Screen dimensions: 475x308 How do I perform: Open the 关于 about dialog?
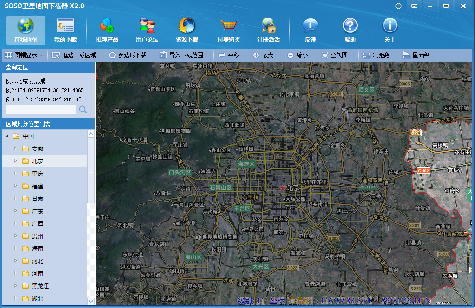(x=390, y=31)
